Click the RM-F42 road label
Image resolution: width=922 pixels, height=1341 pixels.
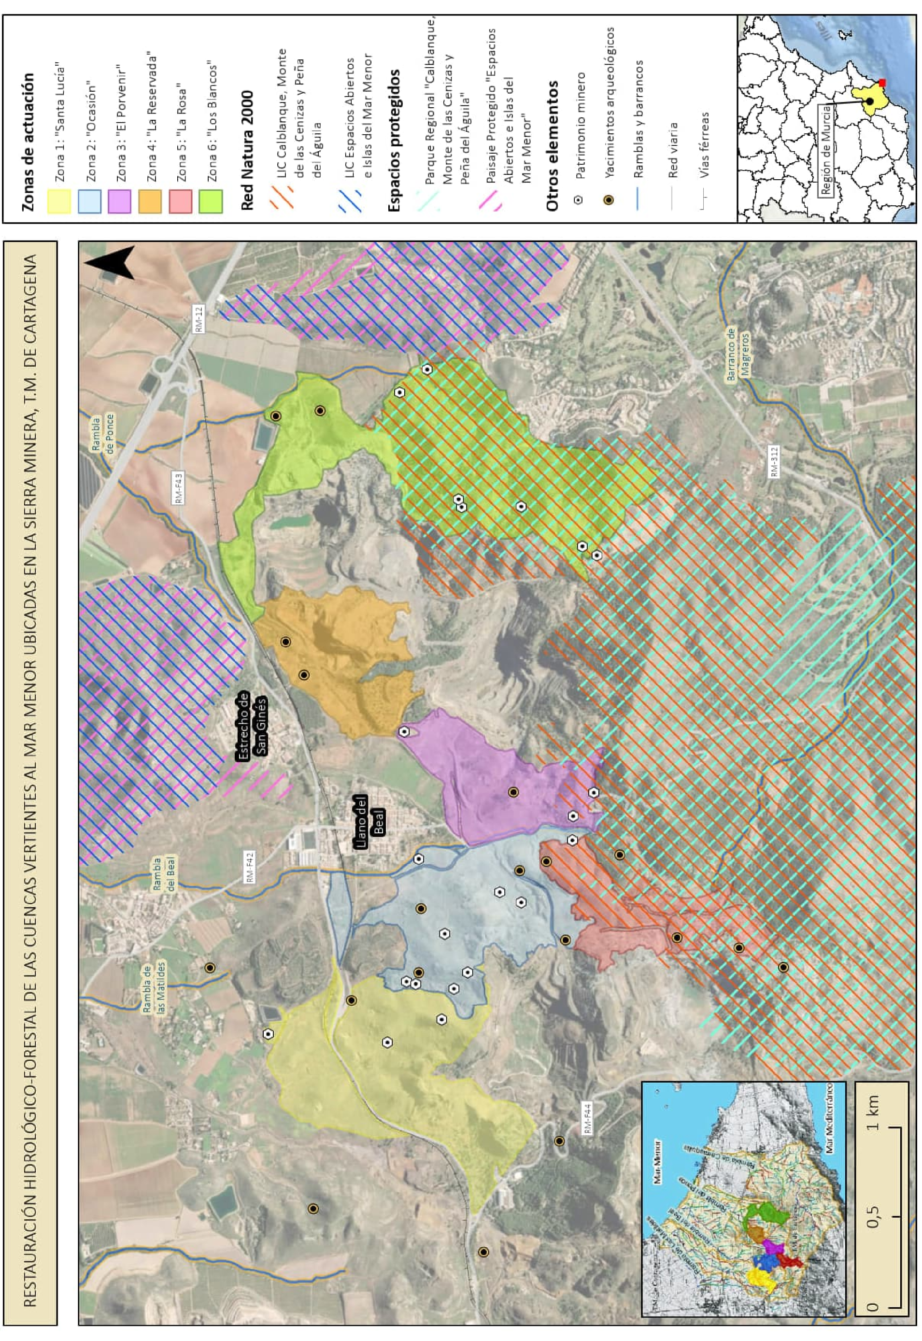coord(250,867)
